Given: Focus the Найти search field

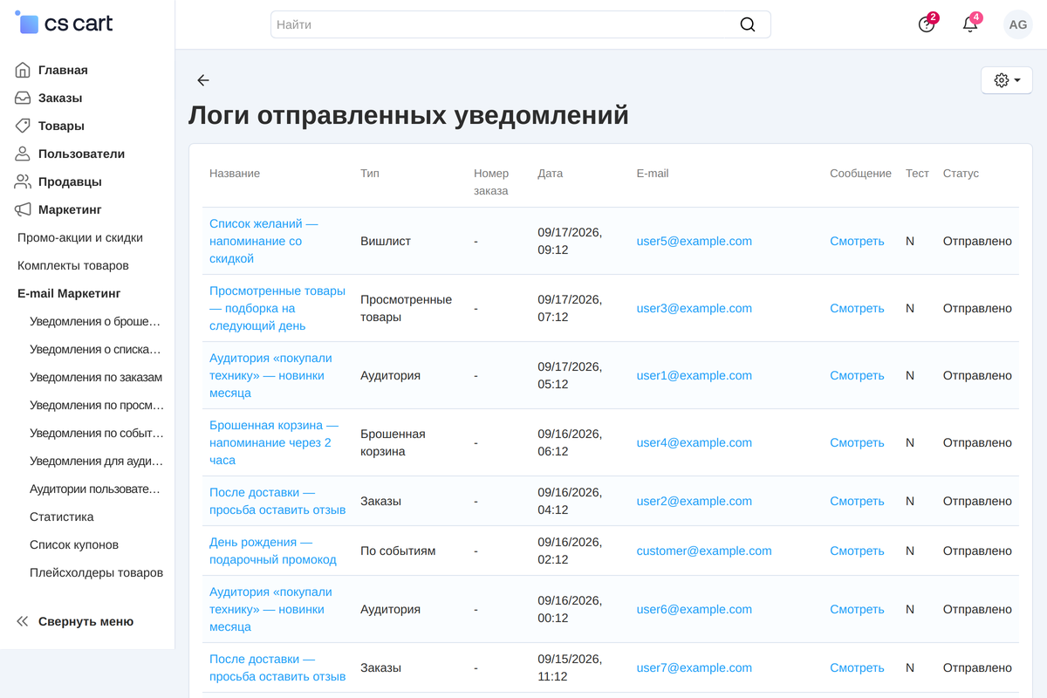Looking at the screenshot, I should point(520,24).
